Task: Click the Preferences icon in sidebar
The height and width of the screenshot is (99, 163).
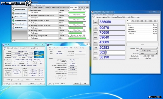Action: [x=13, y=28]
